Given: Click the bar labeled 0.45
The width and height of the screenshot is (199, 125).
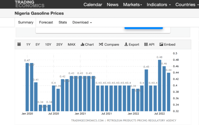Looking at the screenshot, I should point(146,90).
